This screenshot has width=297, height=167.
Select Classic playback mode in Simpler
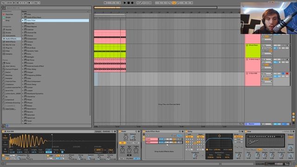coord(5,137)
